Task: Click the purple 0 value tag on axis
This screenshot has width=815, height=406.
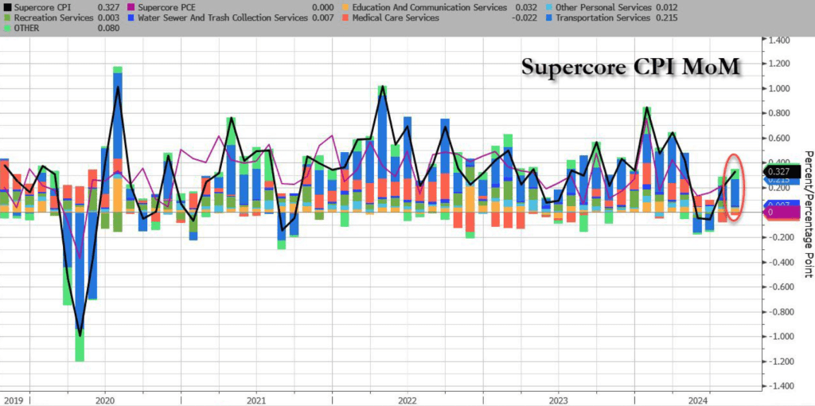Action: click(x=779, y=213)
